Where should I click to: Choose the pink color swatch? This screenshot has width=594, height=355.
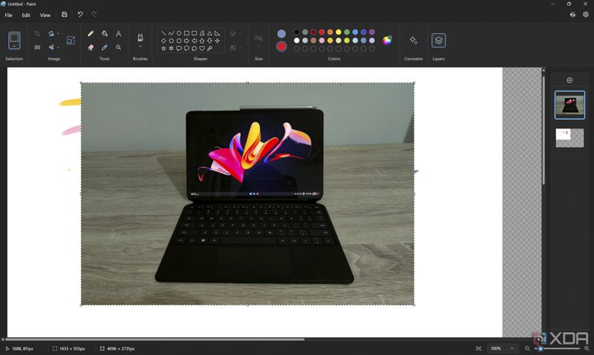click(x=322, y=41)
